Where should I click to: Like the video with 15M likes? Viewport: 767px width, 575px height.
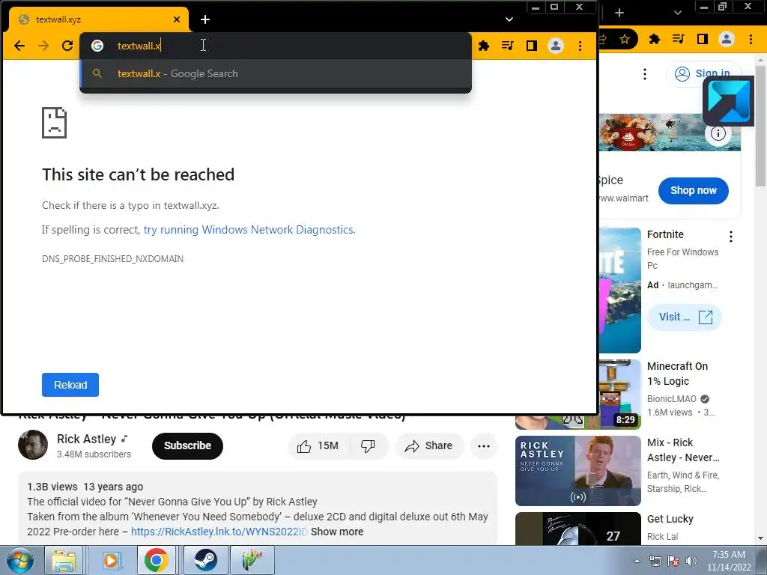pos(318,446)
